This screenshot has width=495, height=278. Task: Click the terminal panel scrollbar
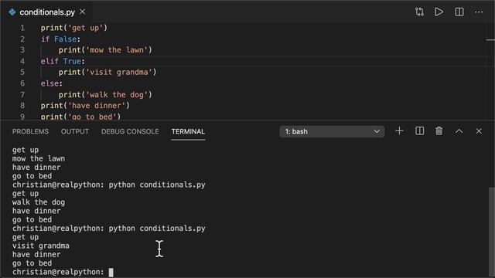[491, 231]
